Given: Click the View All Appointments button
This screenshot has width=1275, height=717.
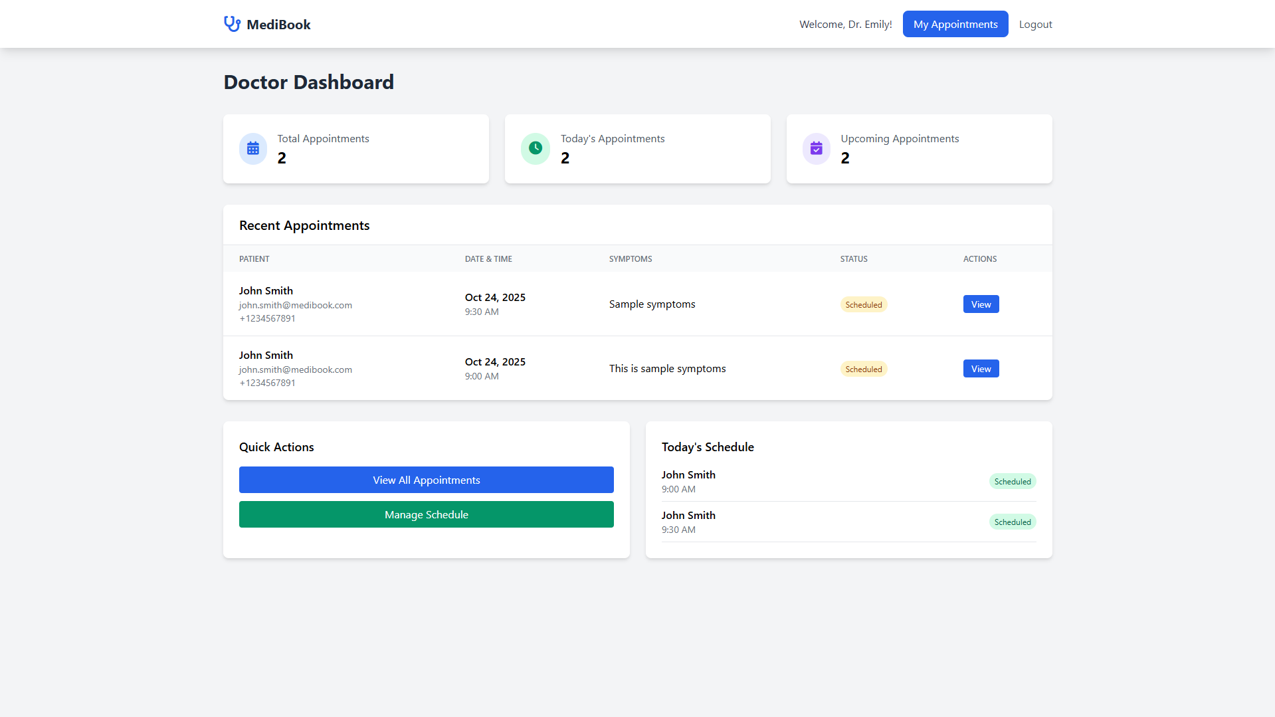Looking at the screenshot, I should pyautogui.click(x=426, y=480).
